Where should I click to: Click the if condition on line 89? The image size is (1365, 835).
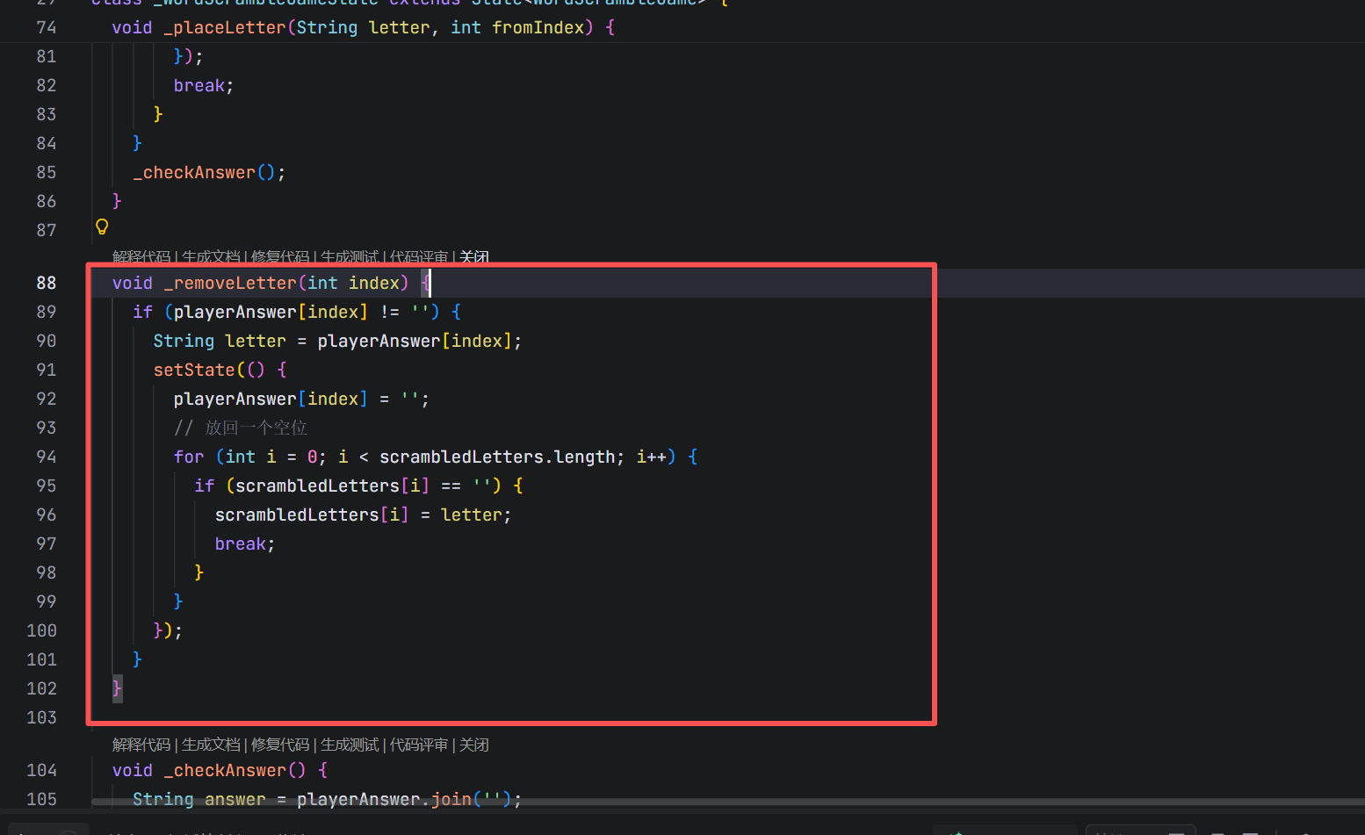tap(302, 312)
